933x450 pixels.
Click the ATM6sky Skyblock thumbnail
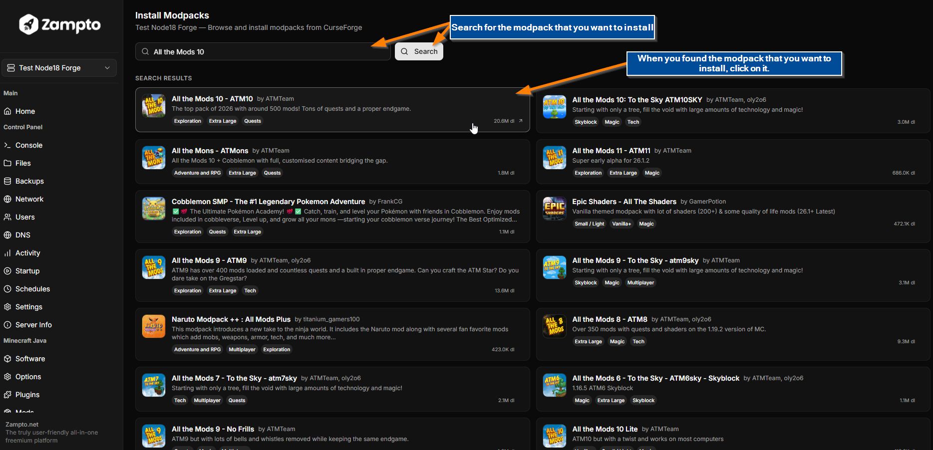(x=554, y=385)
